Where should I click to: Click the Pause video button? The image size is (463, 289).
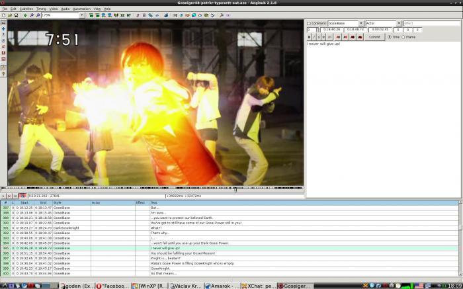[x=15, y=196]
